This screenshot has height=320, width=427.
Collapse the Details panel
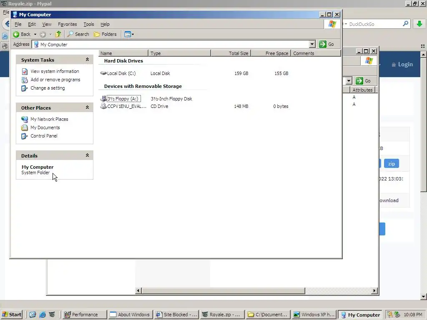tap(87, 155)
